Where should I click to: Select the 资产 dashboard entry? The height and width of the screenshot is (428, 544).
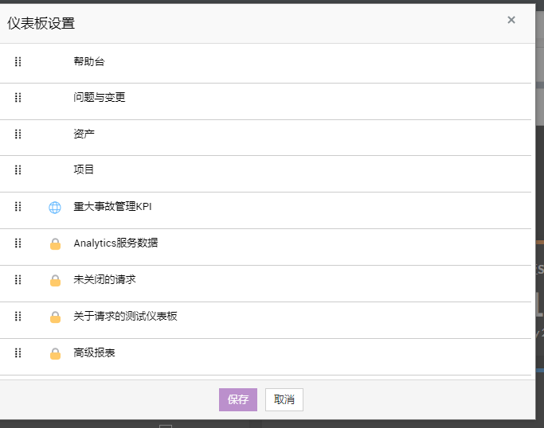pyautogui.click(x=84, y=134)
